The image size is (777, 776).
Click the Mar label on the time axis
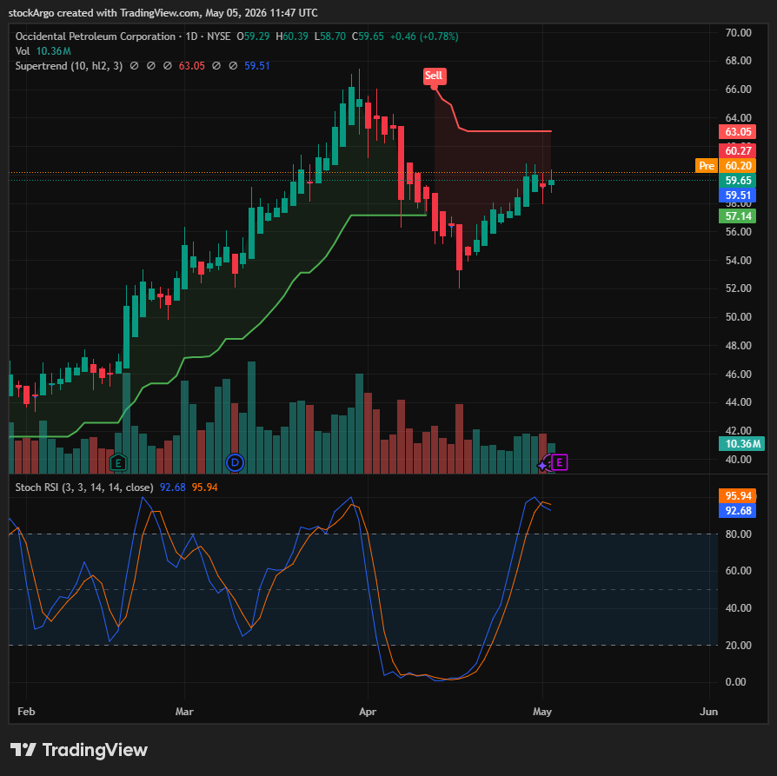(x=184, y=712)
